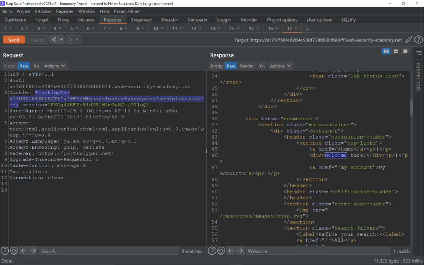Switch to the Decoder tab
The image size is (424, 265).
pos(170,20)
